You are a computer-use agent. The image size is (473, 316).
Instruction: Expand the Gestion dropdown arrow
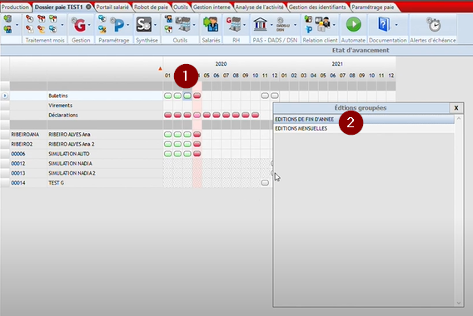point(89,25)
